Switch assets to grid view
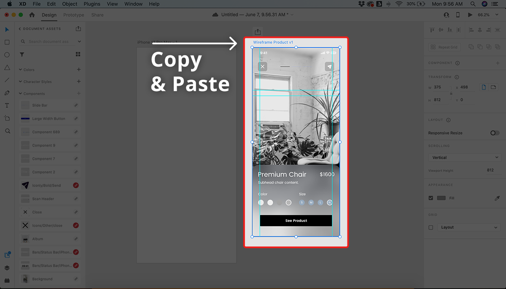This screenshot has height=289, width=506. tap(78, 54)
